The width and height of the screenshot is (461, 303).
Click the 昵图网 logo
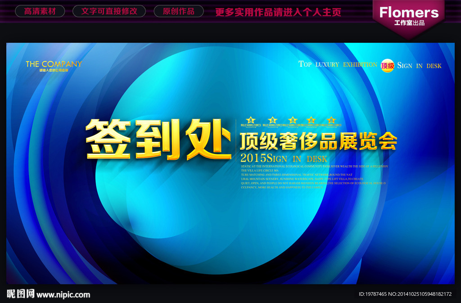click(x=21, y=294)
